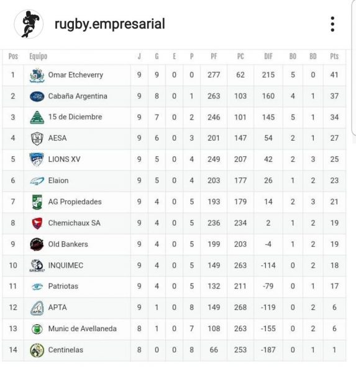Click the Equipo column header
Screen dimensions: 356x372
pyautogui.click(x=38, y=56)
